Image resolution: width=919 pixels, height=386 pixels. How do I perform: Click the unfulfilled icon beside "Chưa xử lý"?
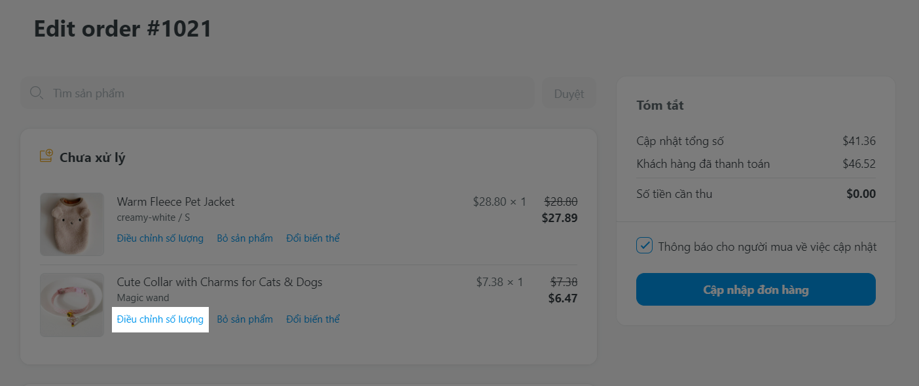tap(46, 157)
